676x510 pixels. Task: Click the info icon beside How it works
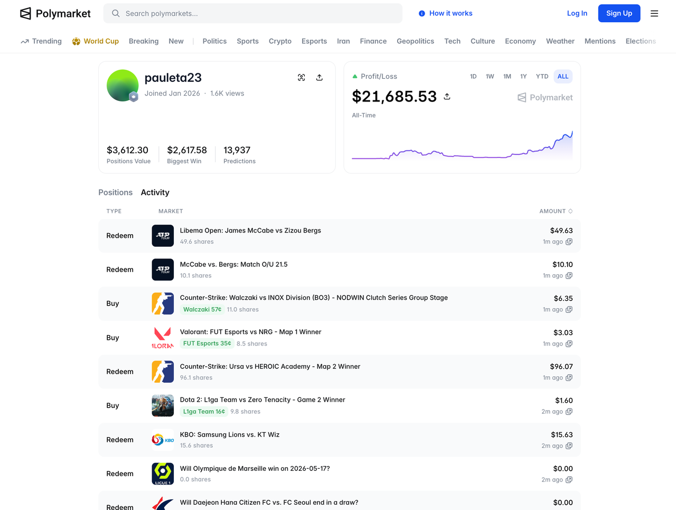tap(421, 14)
